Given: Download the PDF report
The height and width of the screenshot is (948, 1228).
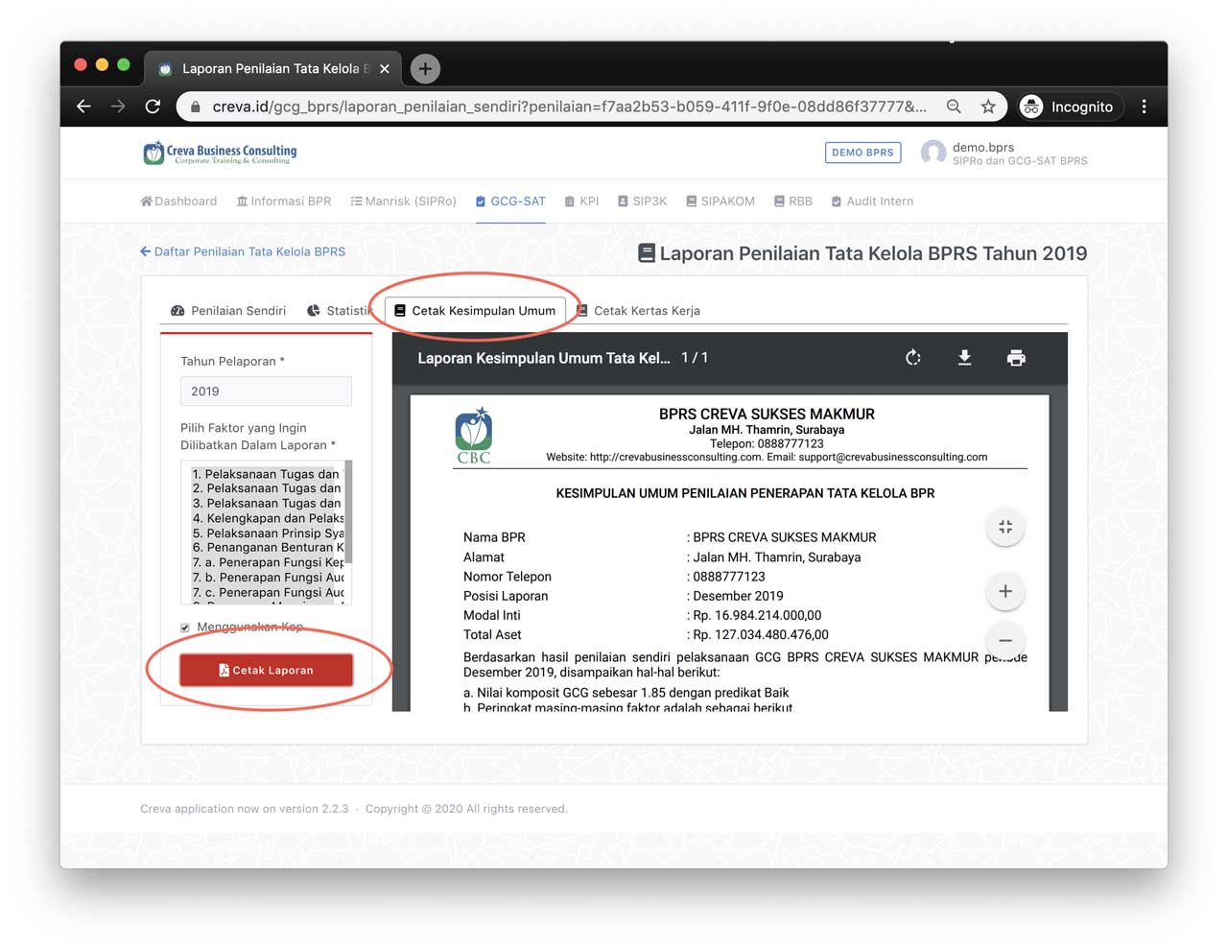Looking at the screenshot, I should 965,358.
